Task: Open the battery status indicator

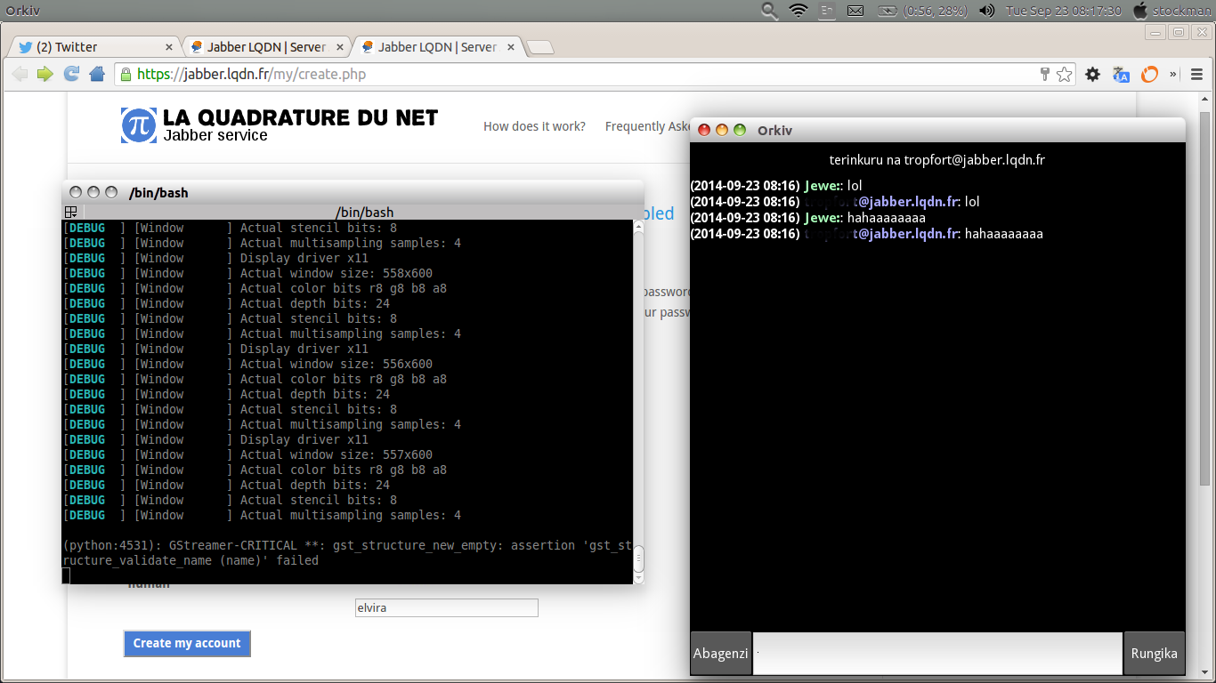Action: (x=921, y=11)
